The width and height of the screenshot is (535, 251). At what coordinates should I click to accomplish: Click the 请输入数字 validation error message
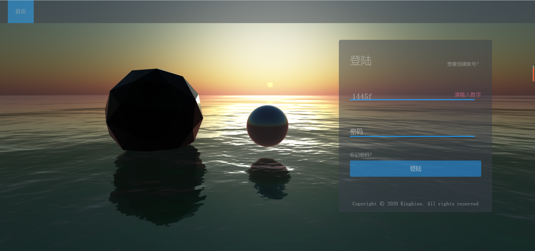pyautogui.click(x=467, y=94)
